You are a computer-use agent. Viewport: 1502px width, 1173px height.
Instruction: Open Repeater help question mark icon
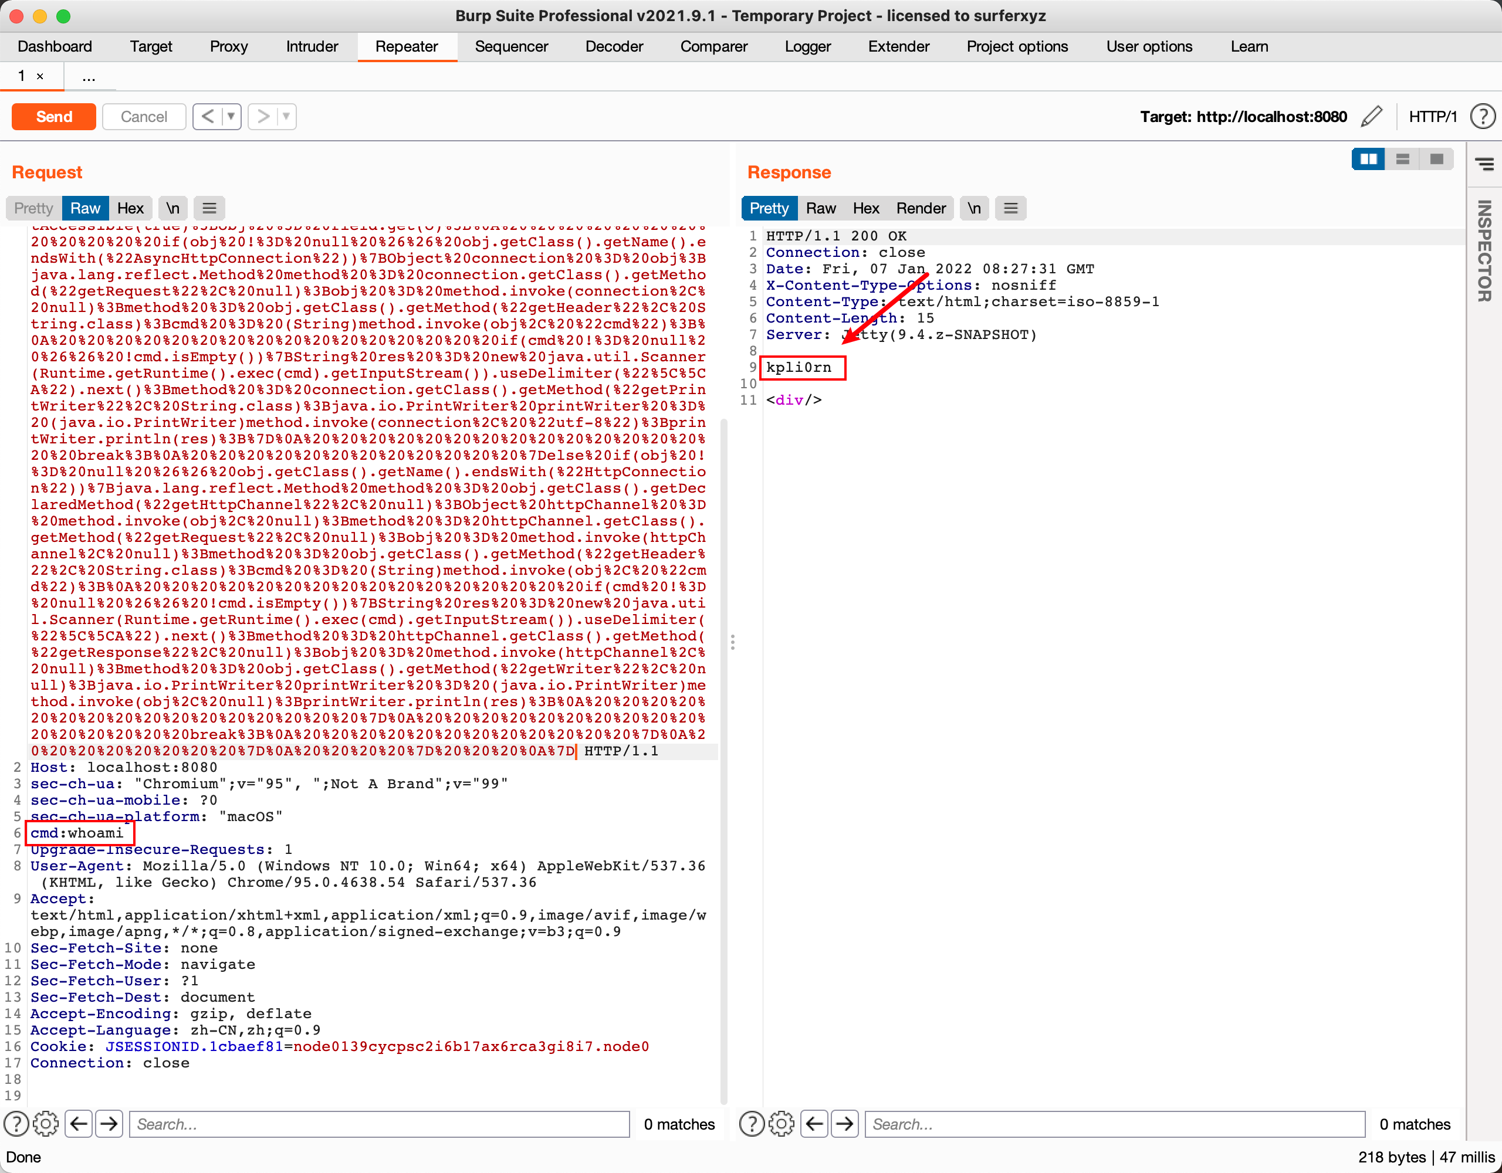(x=1482, y=116)
